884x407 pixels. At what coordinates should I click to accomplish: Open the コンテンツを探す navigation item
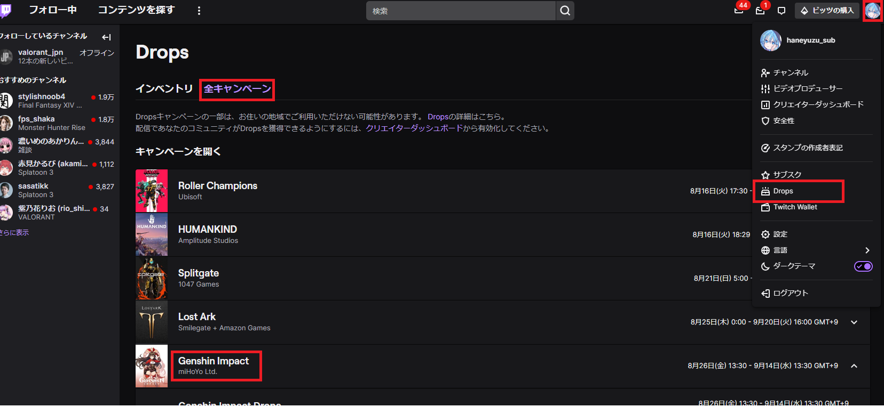click(136, 10)
